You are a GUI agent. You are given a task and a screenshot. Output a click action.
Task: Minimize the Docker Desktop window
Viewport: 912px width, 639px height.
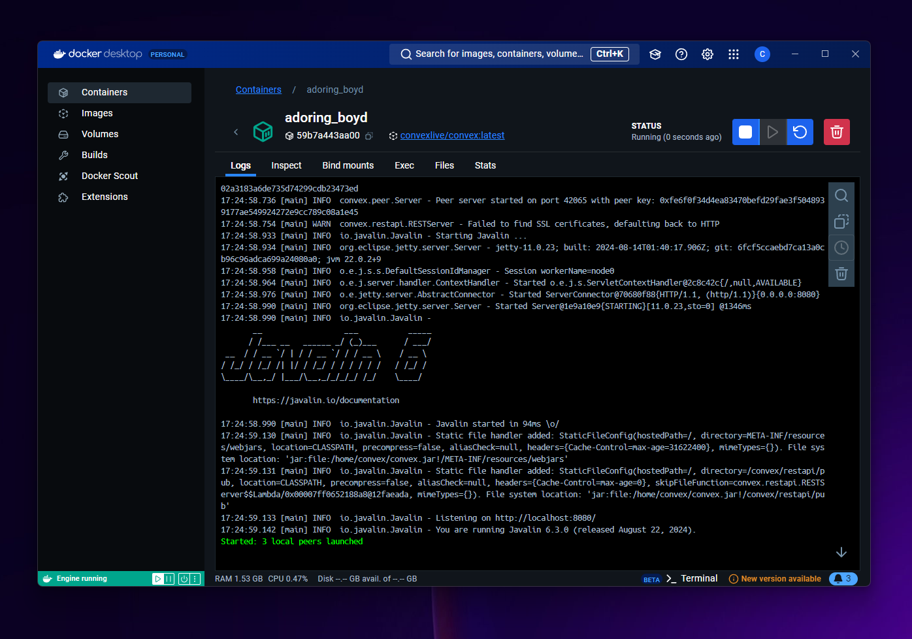point(795,54)
